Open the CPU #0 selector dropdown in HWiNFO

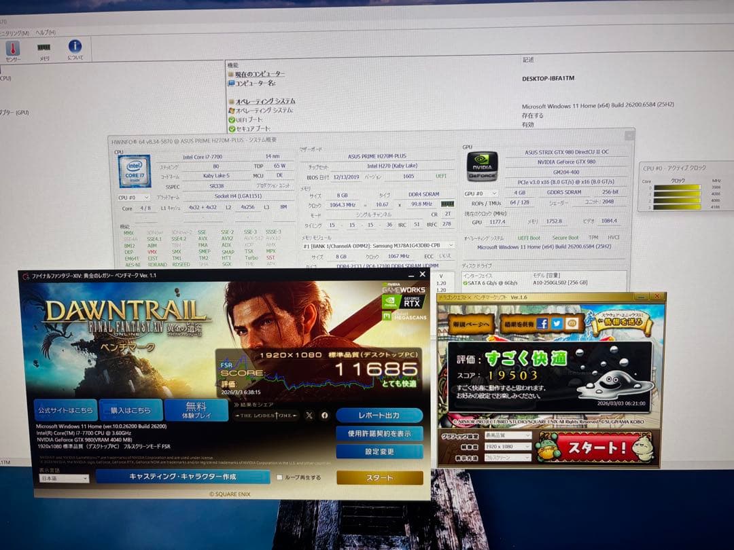coord(134,198)
